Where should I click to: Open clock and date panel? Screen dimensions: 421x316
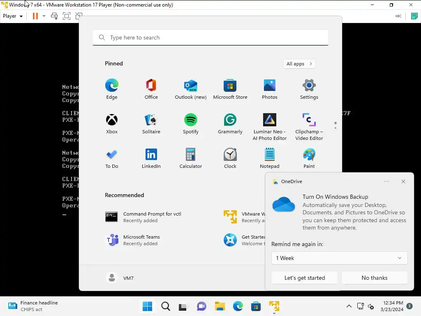click(x=391, y=306)
